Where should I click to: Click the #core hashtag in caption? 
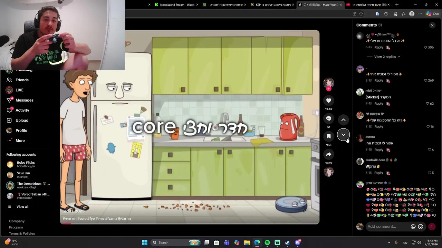pyautogui.click(x=82, y=219)
